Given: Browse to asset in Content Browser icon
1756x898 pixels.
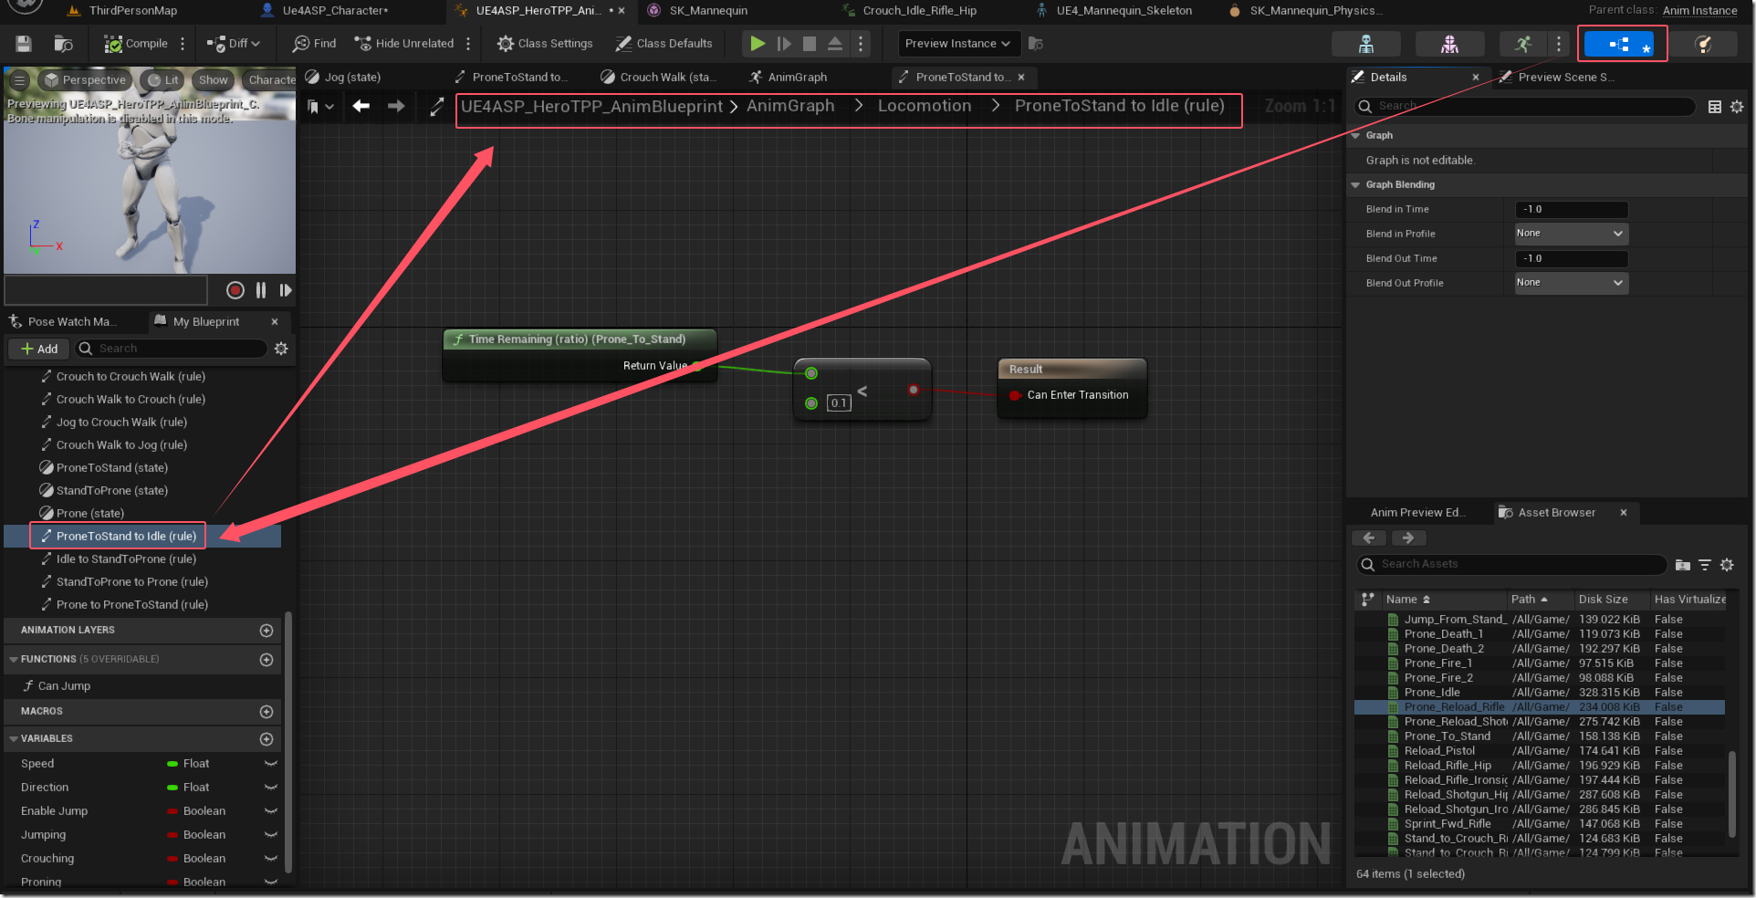Looking at the screenshot, I should (x=63, y=44).
